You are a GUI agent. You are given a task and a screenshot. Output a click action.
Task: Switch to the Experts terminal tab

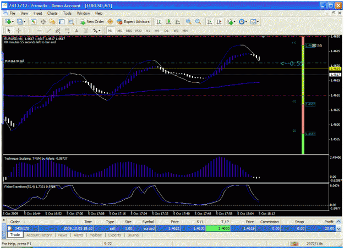[114, 235]
